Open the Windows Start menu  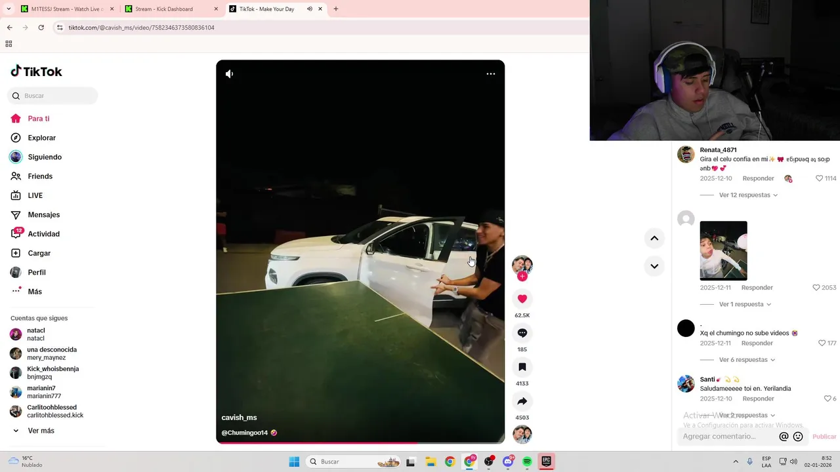(x=294, y=462)
